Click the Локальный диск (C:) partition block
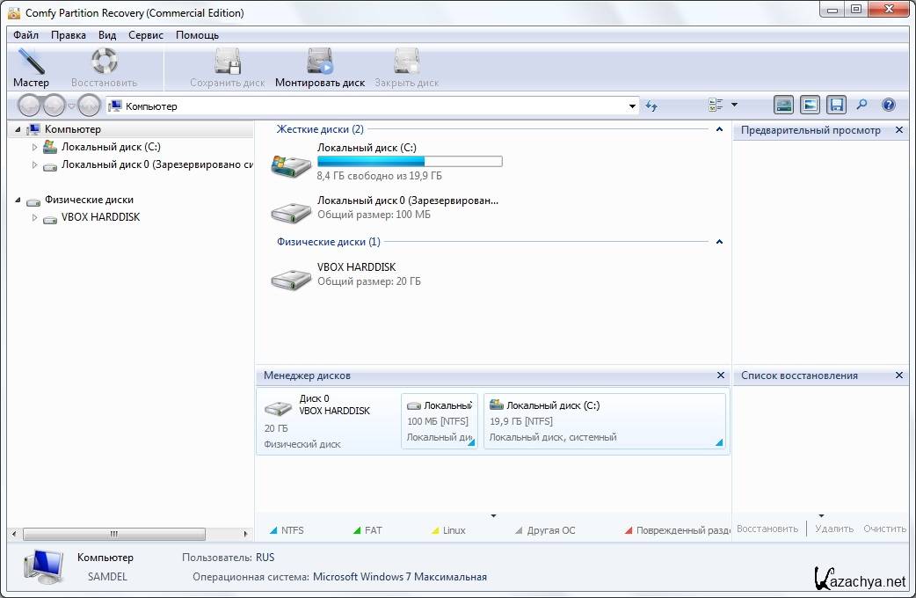Image resolution: width=916 pixels, height=598 pixels. (x=604, y=421)
